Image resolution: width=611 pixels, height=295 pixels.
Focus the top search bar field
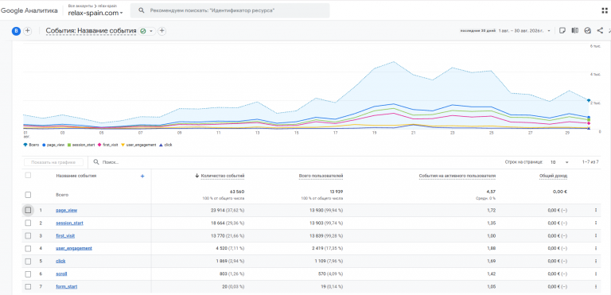click(230, 10)
